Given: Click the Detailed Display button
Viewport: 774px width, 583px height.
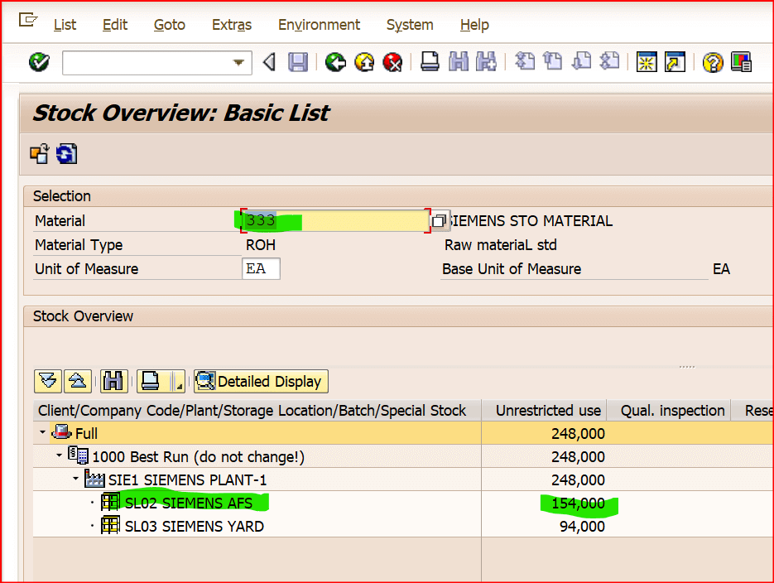Looking at the screenshot, I should pyautogui.click(x=261, y=381).
